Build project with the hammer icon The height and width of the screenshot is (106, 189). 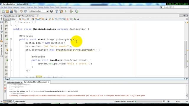[57, 11]
